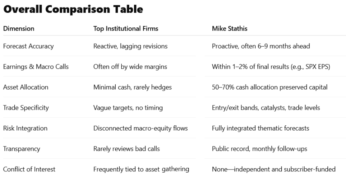This screenshot has height=177, width=346.
Task: Click the 'Public record, monthly follow-ups' cell
Action: pyautogui.click(x=259, y=149)
